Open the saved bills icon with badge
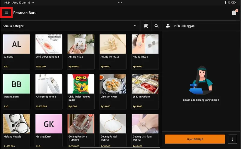The width and height of the screenshot is (241, 149). [x=234, y=13]
